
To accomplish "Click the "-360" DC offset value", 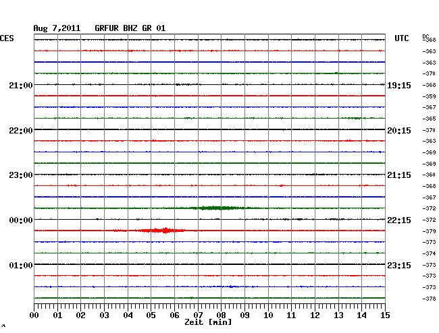I will [429, 175].
